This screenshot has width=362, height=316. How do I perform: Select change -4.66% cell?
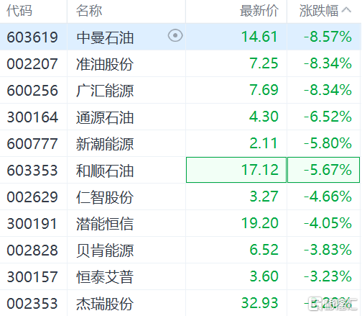[328, 197]
